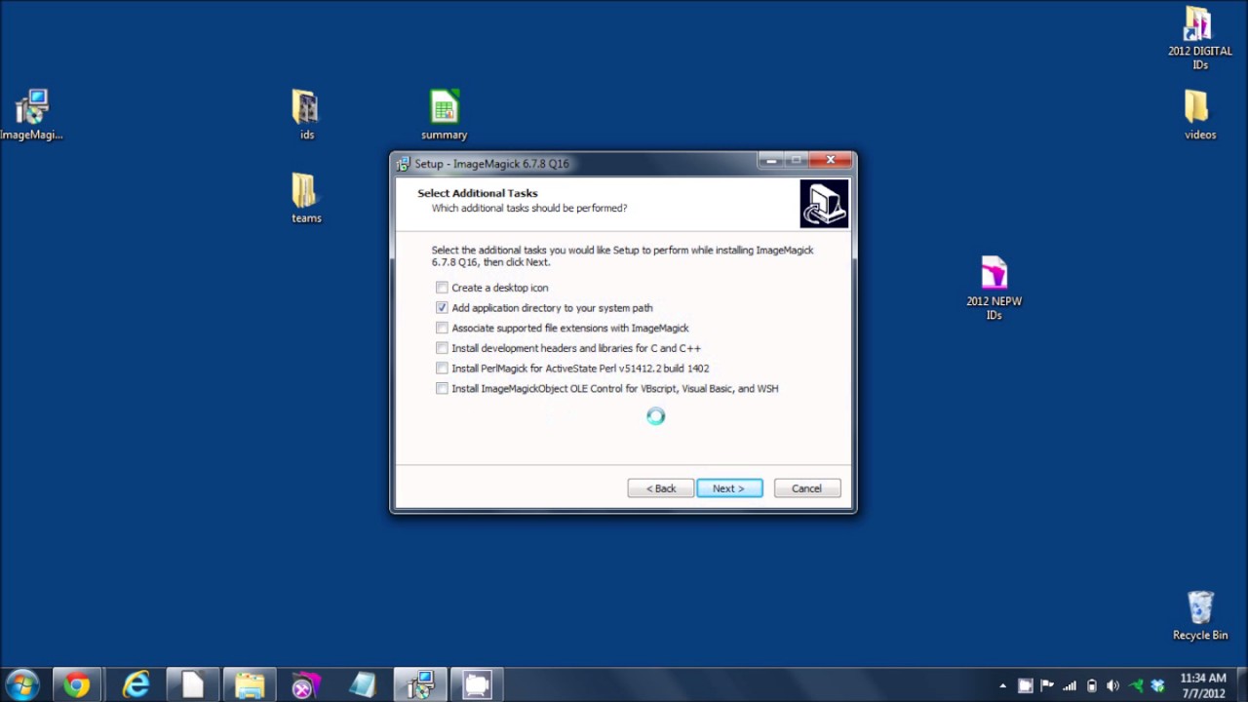
Task: Open the Windows Start menu
Action: pyautogui.click(x=21, y=685)
